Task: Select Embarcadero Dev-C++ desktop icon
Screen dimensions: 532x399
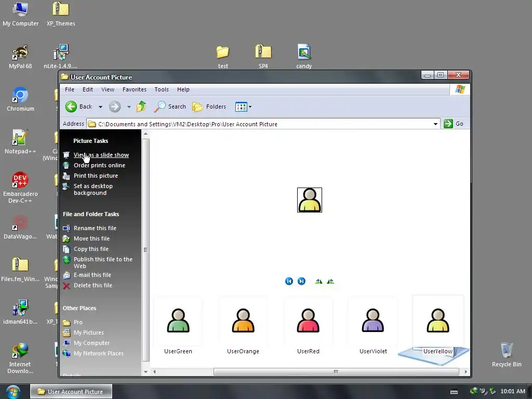Action: [x=20, y=187]
